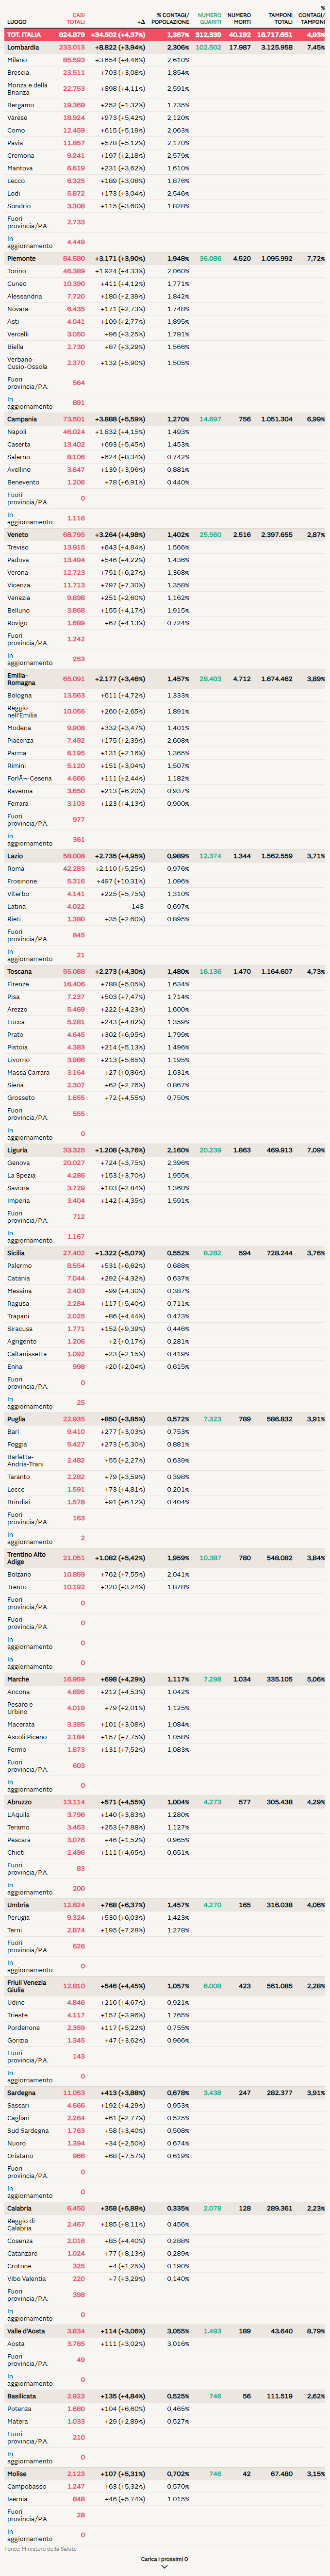Click the chevron below Carica i prossimi
330x2576 pixels.
(164, 2567)
